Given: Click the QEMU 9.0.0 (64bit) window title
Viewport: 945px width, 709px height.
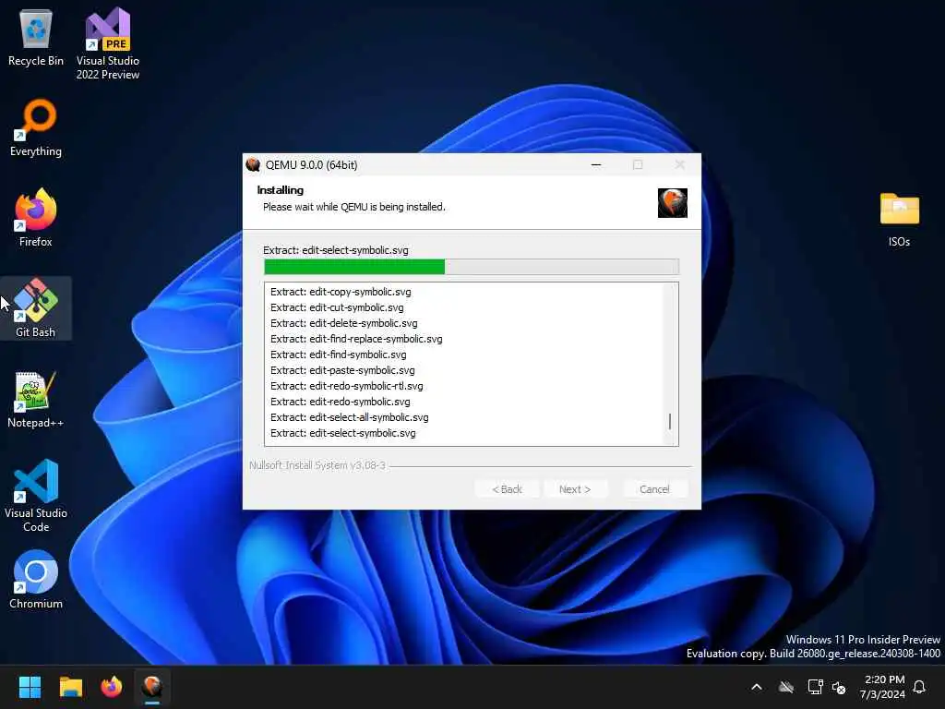Looking at the screenshot, I should 312,164.
